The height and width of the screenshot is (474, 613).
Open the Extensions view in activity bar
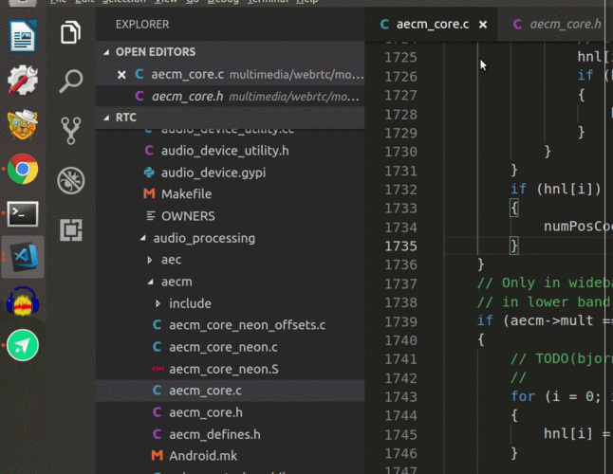tap(71, 229)
